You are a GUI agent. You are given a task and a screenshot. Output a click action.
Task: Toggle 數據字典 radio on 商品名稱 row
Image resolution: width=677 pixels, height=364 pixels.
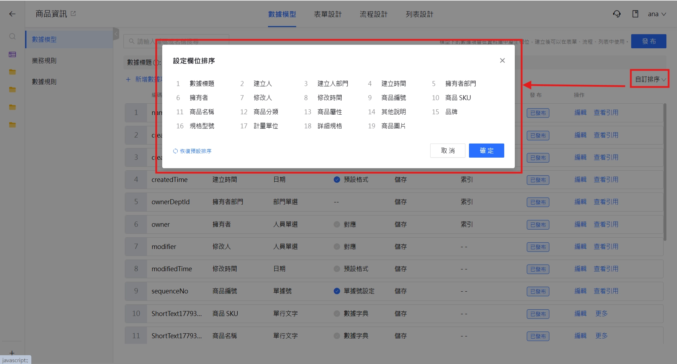pos(337,336)
